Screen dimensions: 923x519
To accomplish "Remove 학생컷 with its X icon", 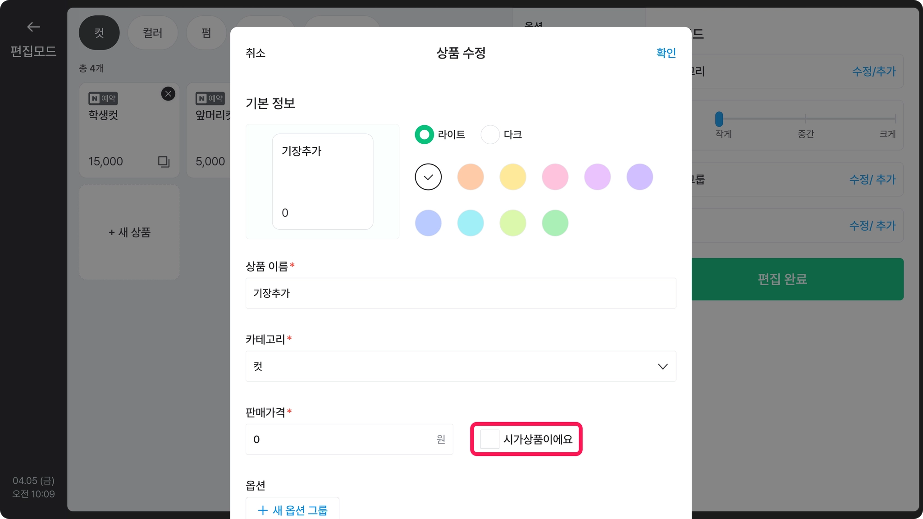I will pos(168,94).
